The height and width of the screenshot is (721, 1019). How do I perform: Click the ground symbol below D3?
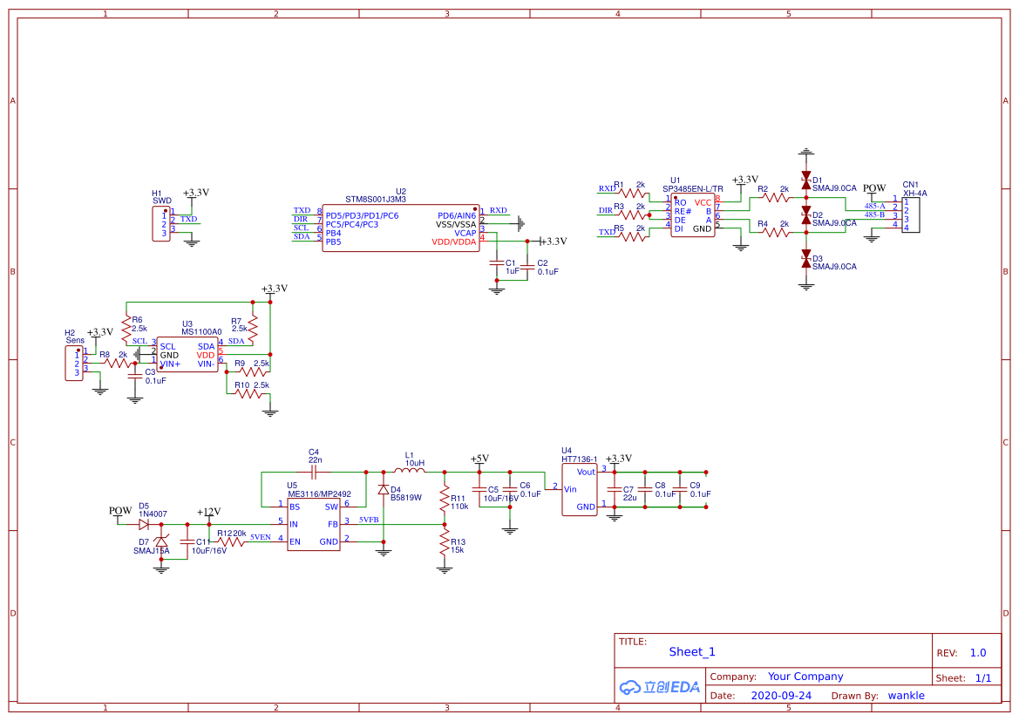coord(805,285)
